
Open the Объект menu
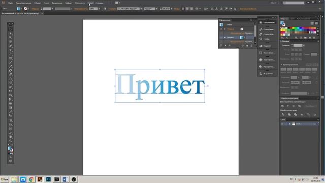(x=38, y=3)
